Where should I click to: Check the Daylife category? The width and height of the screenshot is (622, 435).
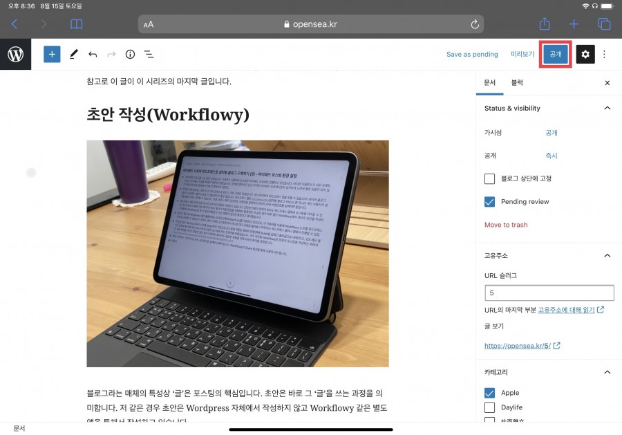tap(489, 407)
